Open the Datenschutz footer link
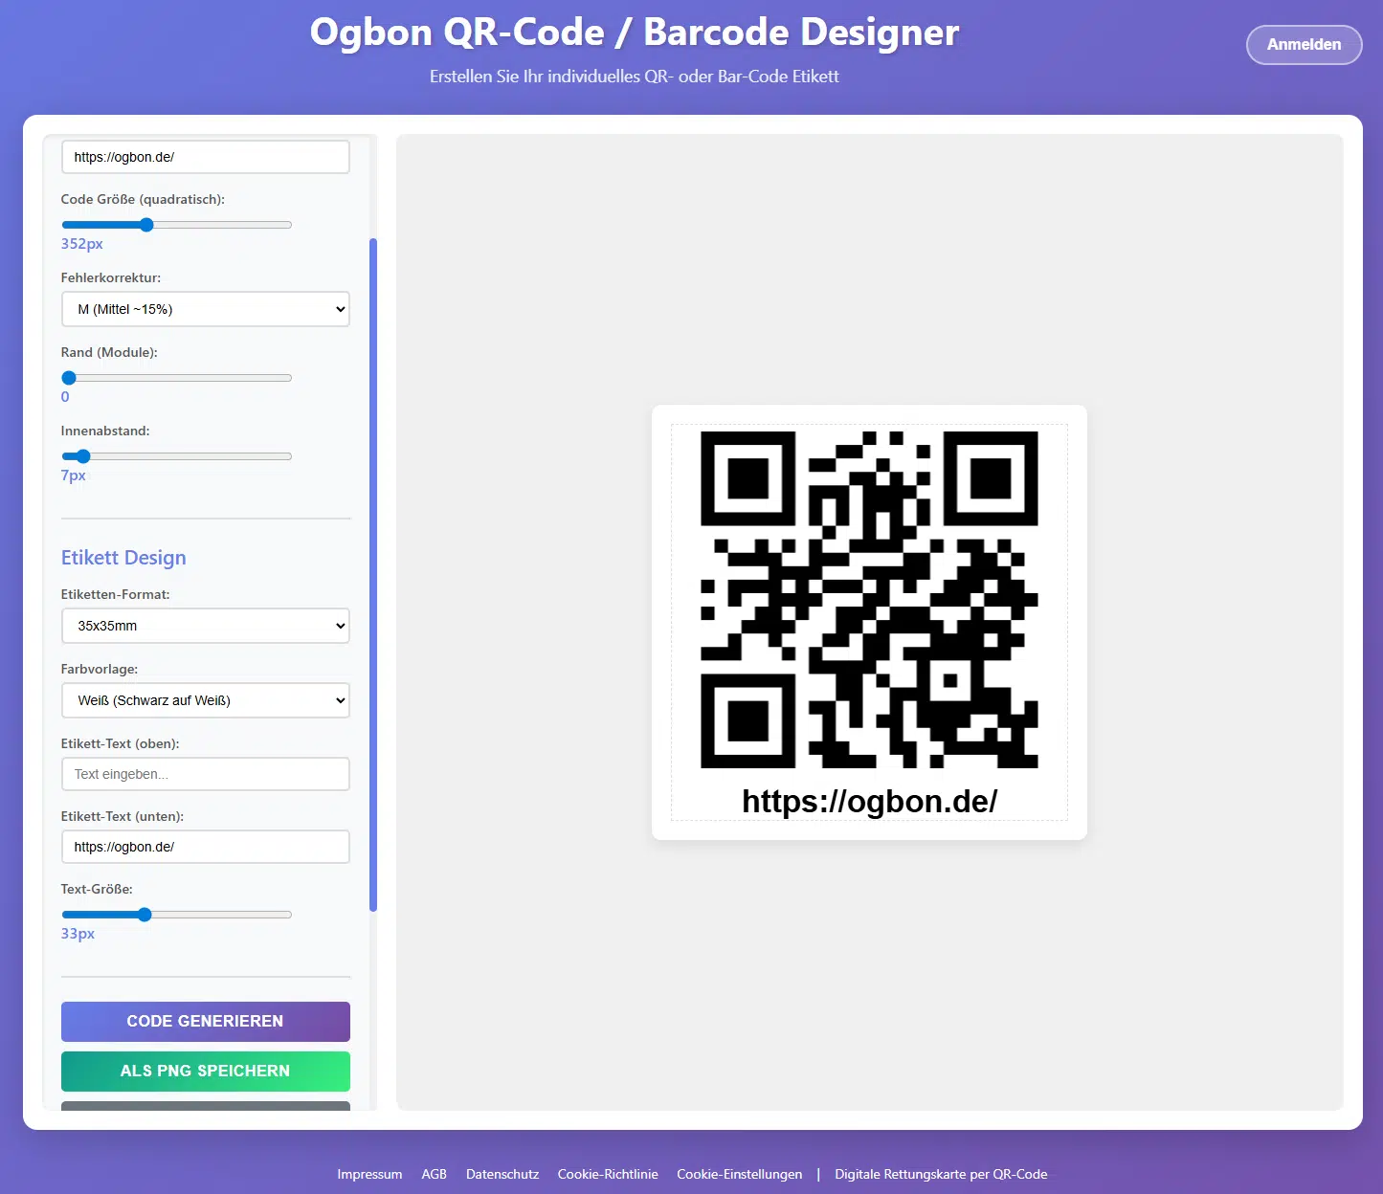The image size is (1383, 1194). [x=502, y=1174]
